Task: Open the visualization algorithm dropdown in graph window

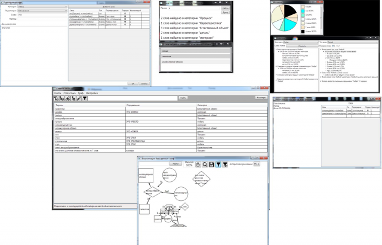Action: [257, 164]
